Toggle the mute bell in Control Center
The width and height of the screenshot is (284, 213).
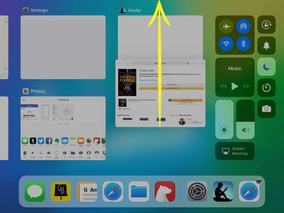point(266,45)
